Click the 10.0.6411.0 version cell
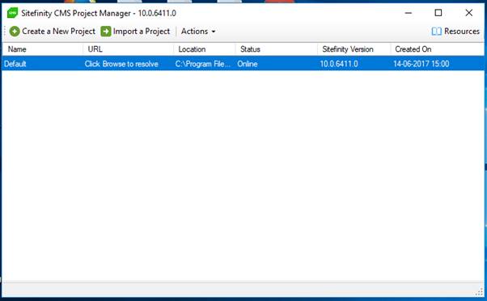 tap(339, 64)
